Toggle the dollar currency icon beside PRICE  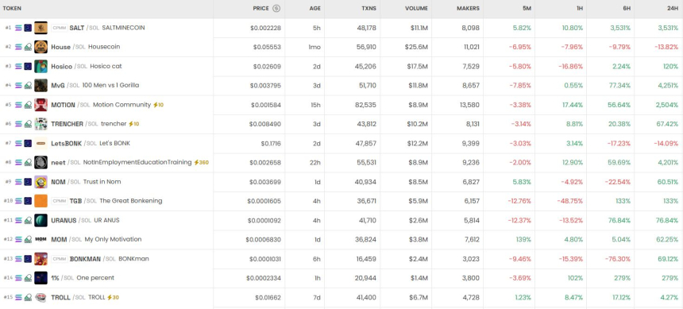pos(276,8)
